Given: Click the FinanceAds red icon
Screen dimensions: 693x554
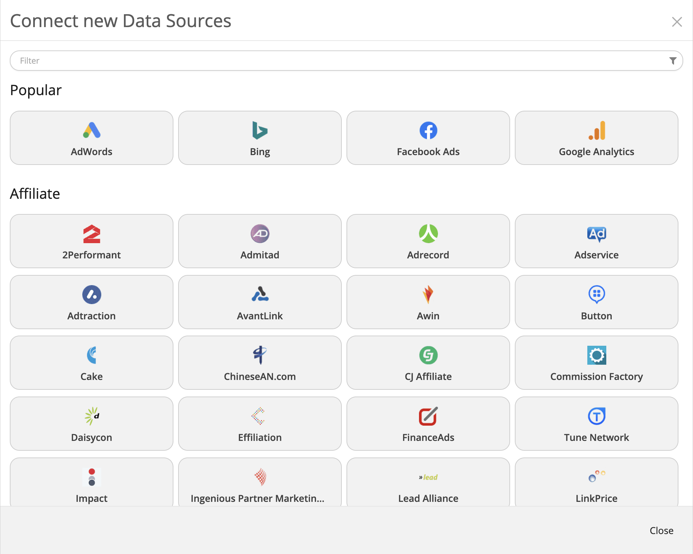Looking at the screenshot, I should [428, 416].
